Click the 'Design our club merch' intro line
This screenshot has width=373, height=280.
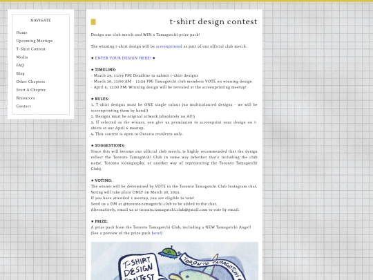(x=145, y=35)
